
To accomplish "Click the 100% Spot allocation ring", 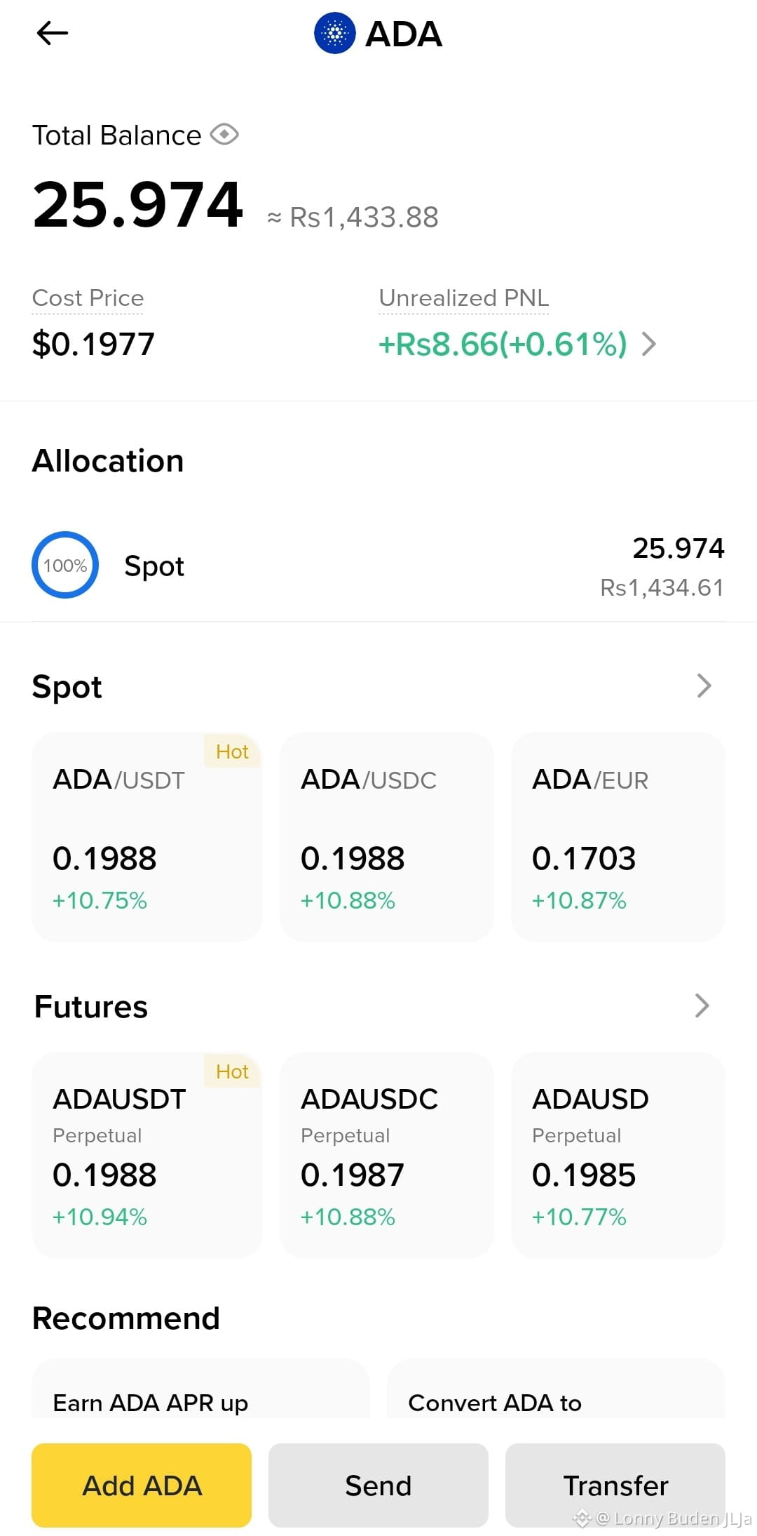I will click(x=65, y=565).
